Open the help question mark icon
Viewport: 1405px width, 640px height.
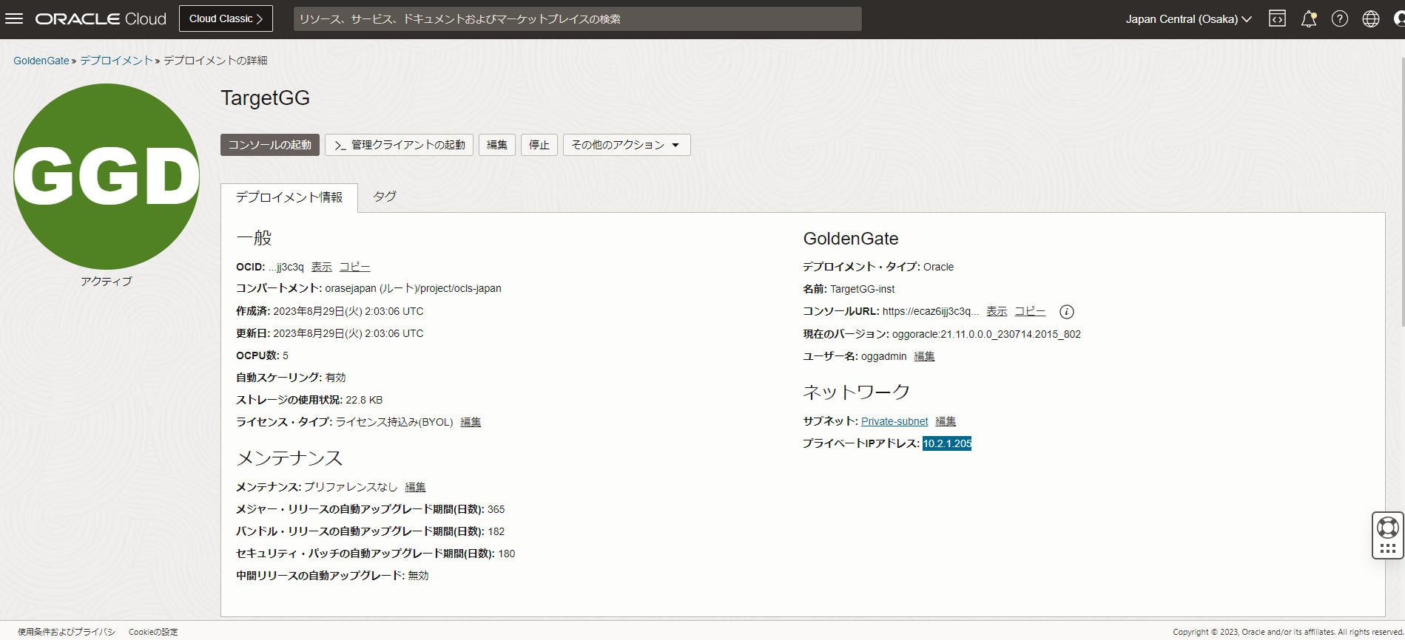[1340, 18]
